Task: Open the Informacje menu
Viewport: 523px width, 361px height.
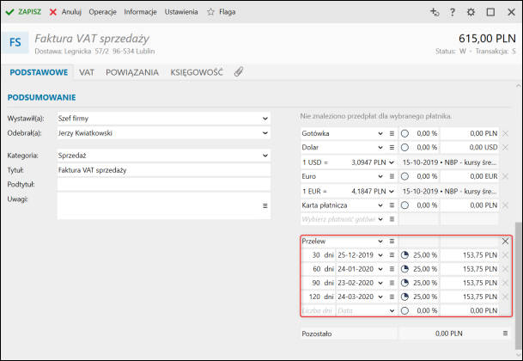Action: [140, 12]
